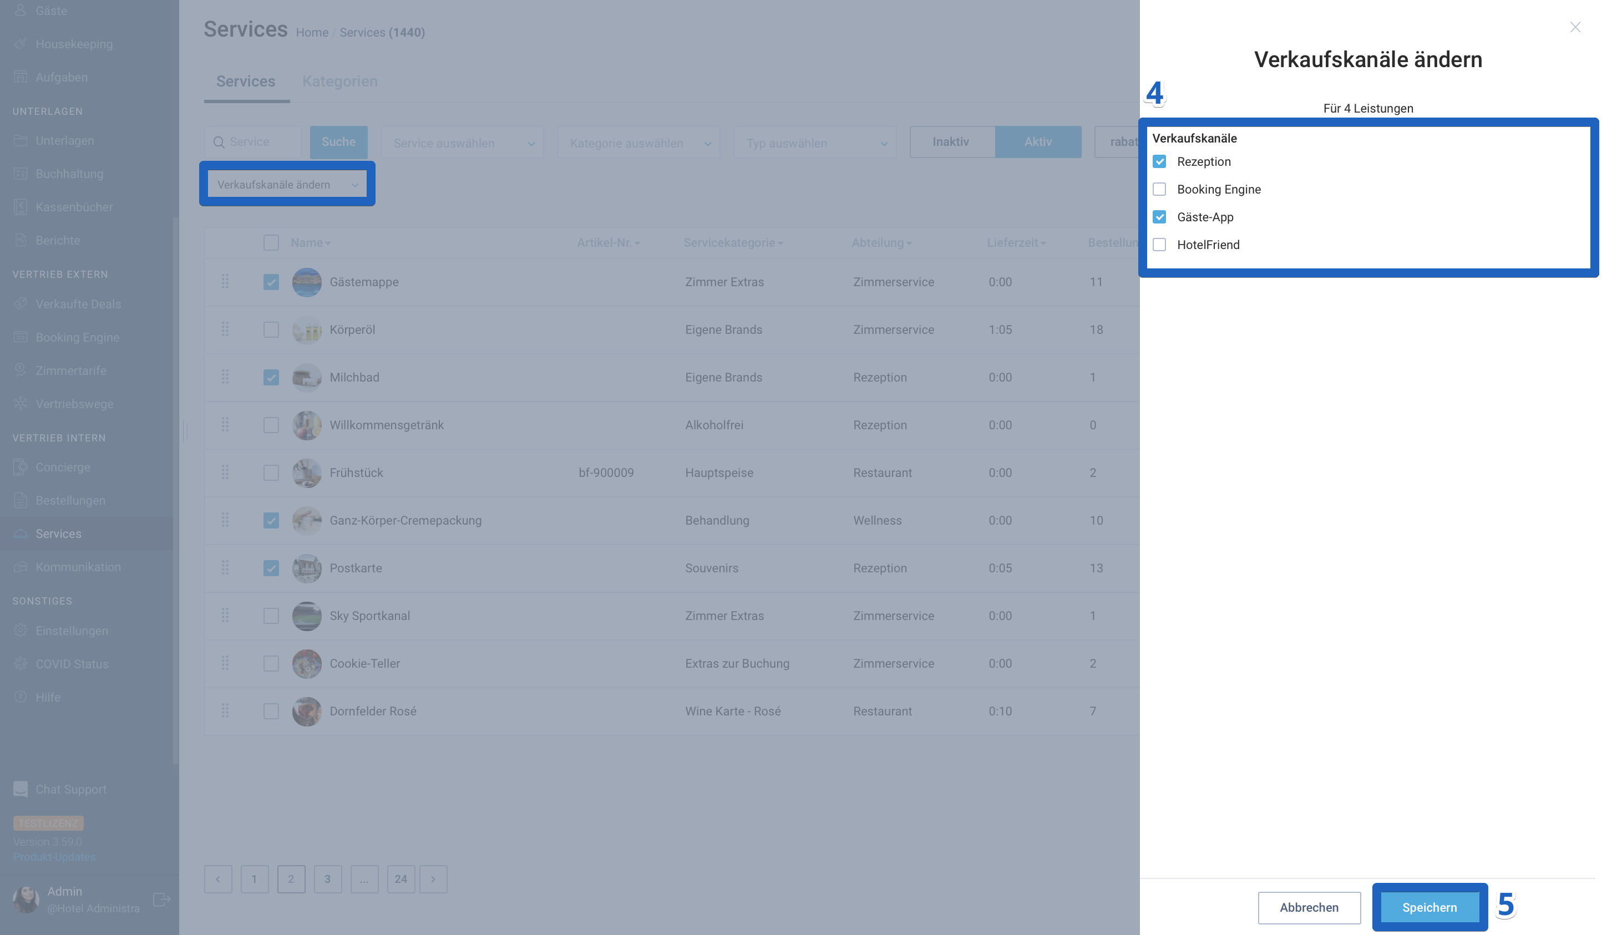The image size is (1602, 935).
Task: Check the Frühstück row checkbox
Action: click(x=271, y=473)
